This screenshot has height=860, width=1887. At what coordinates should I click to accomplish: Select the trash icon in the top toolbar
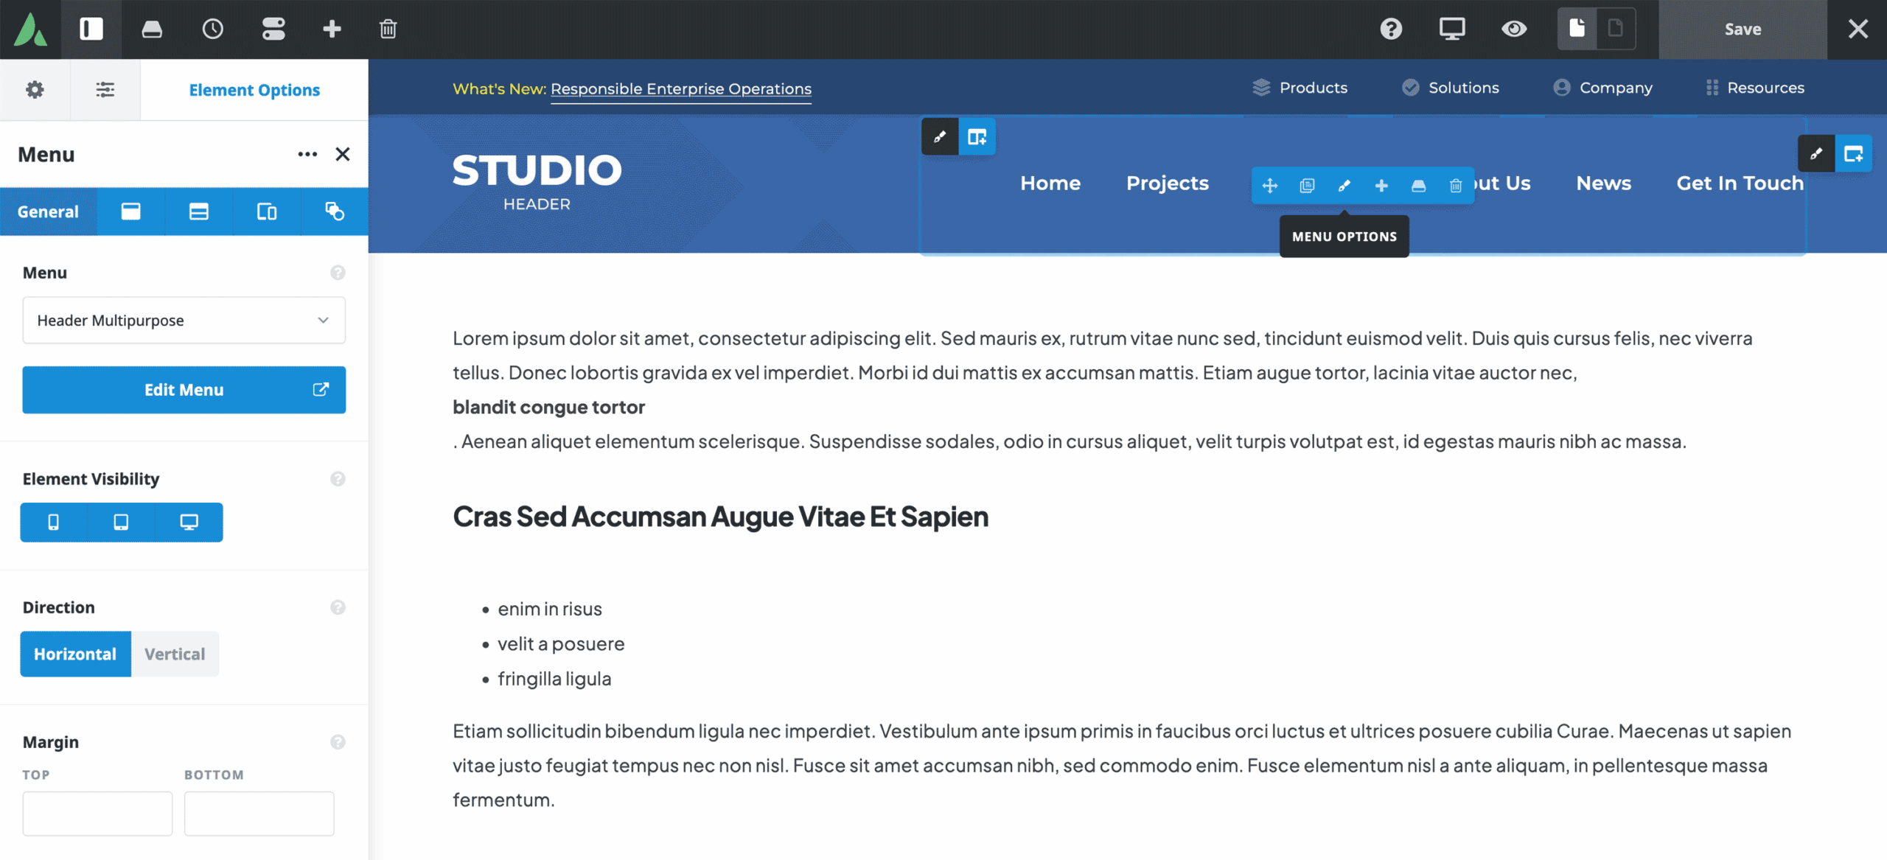[387, 29]
